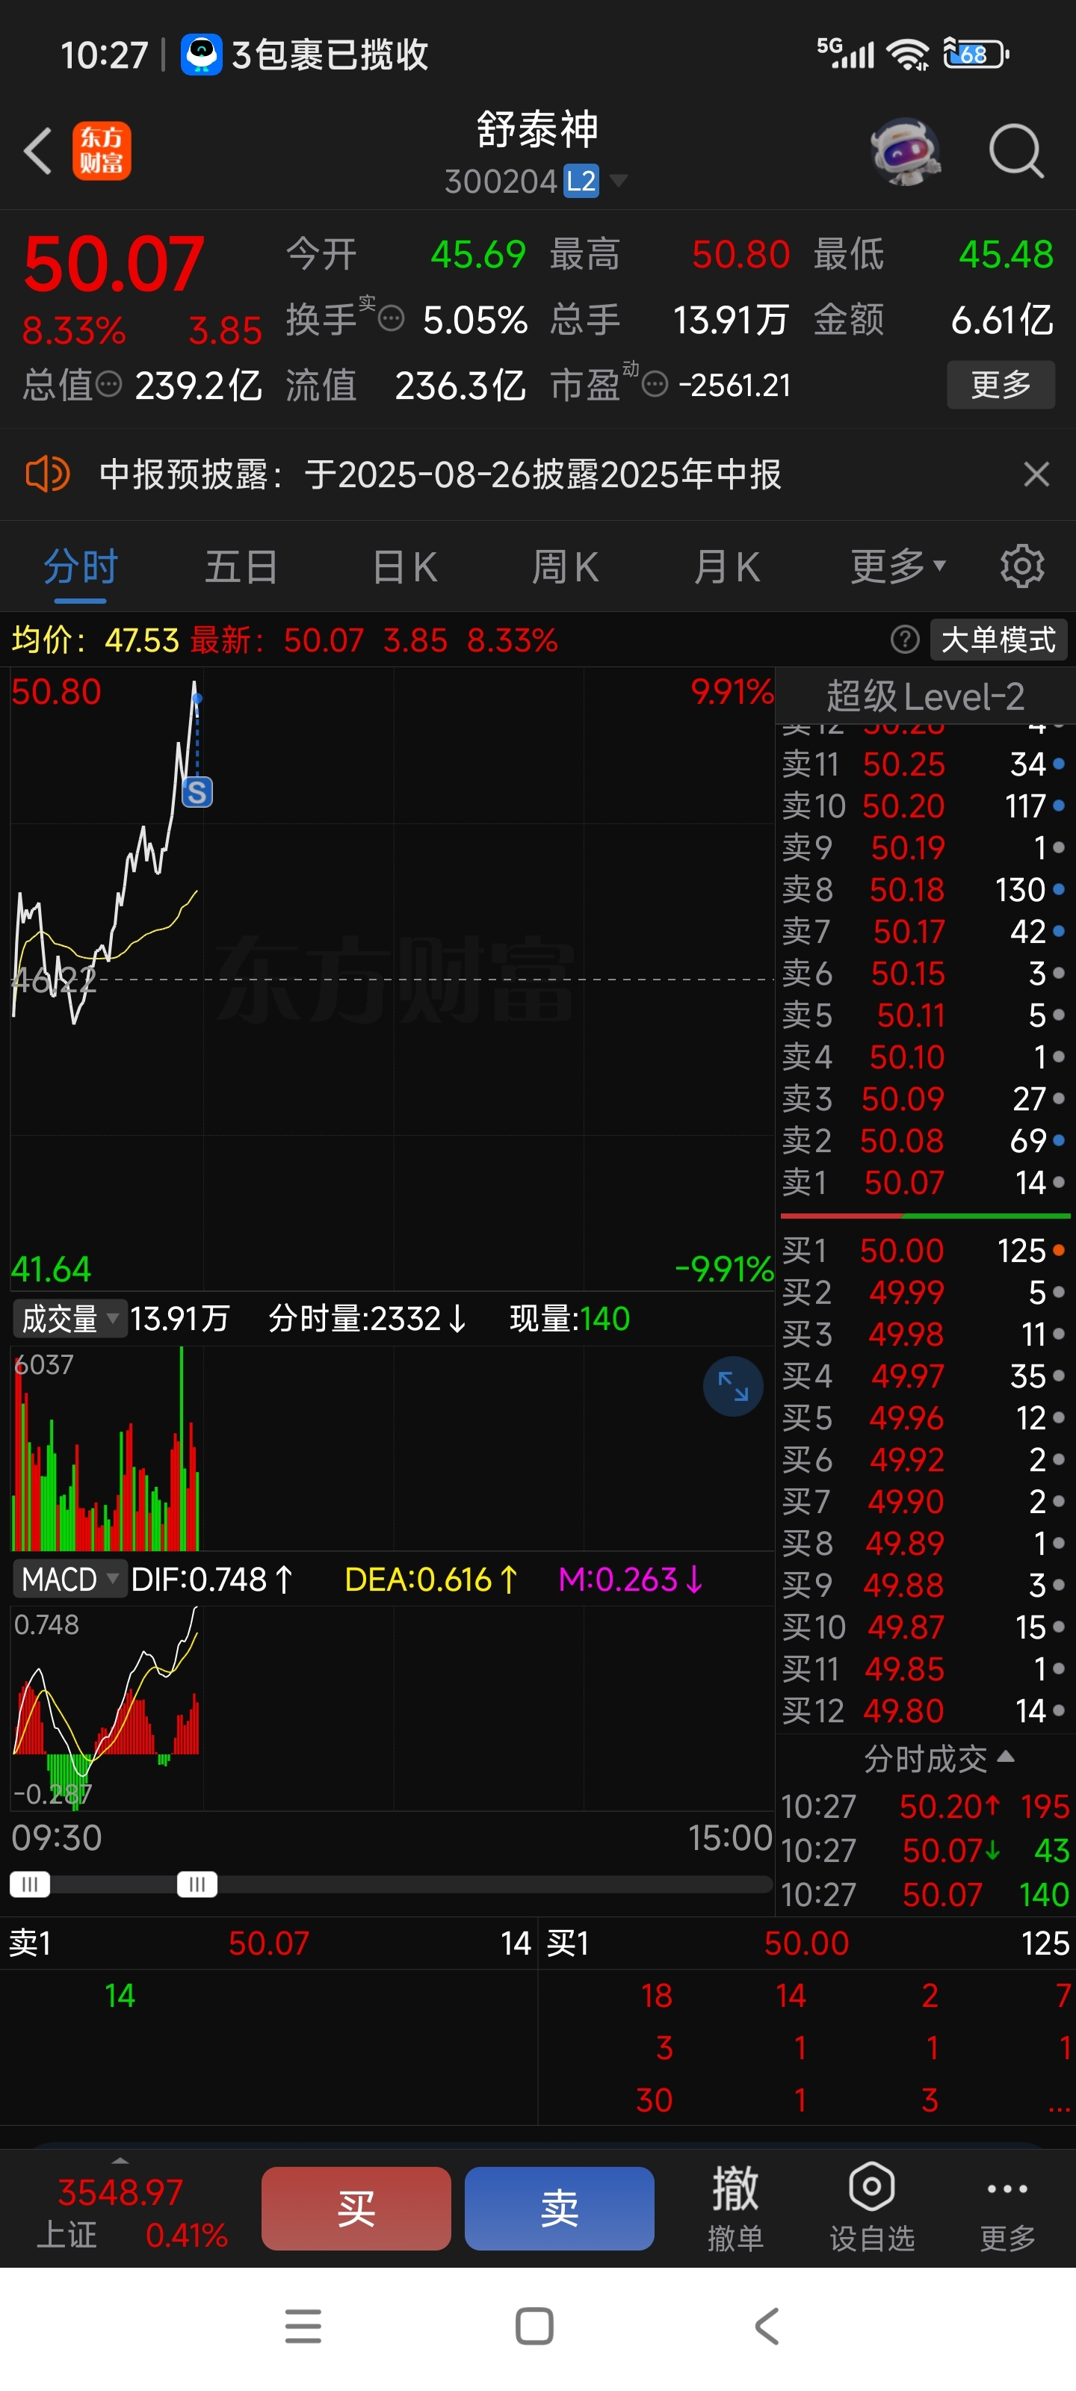
Task: Tap the announcement speaker icon
Action: click(47, 474)
